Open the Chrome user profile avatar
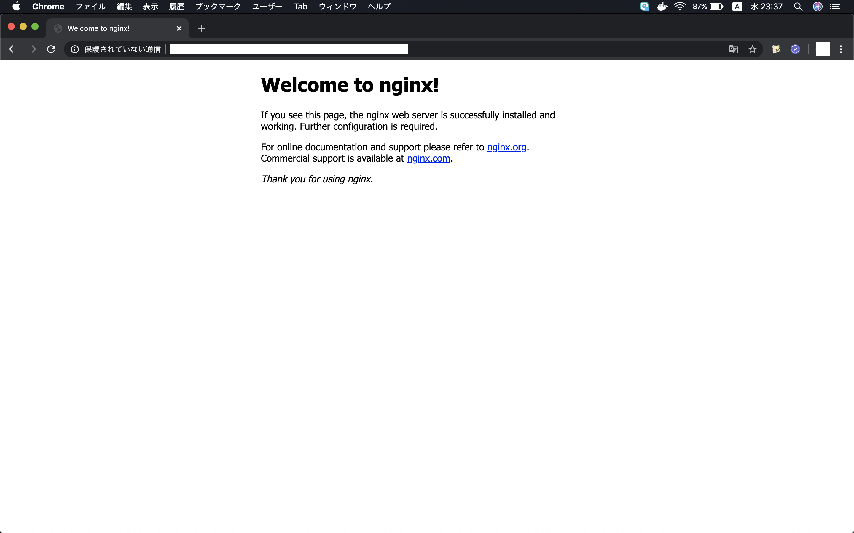Image resolution: width=854 pixels, height=533 pixels. pyautogui.click(x=823, y=49)
